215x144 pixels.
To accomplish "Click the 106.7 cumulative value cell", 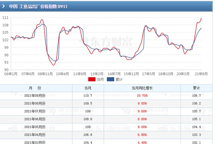I will [x=197, y=96].
